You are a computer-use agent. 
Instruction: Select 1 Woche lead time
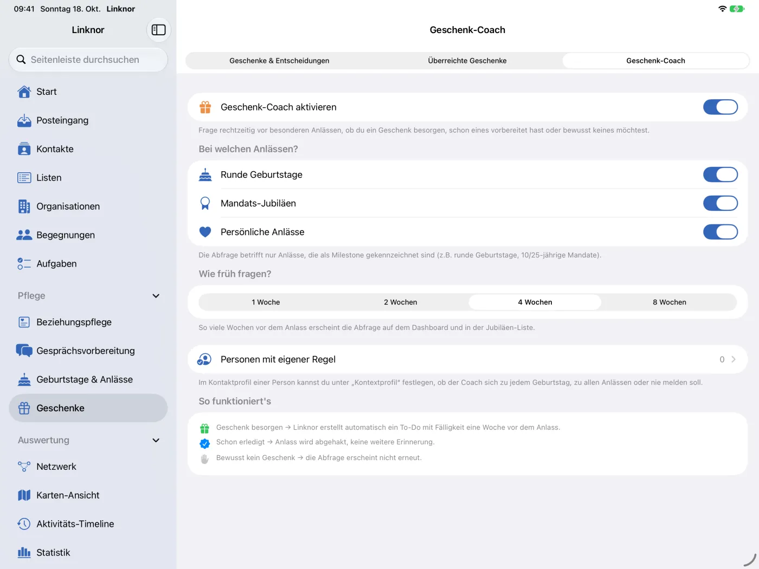266,302
